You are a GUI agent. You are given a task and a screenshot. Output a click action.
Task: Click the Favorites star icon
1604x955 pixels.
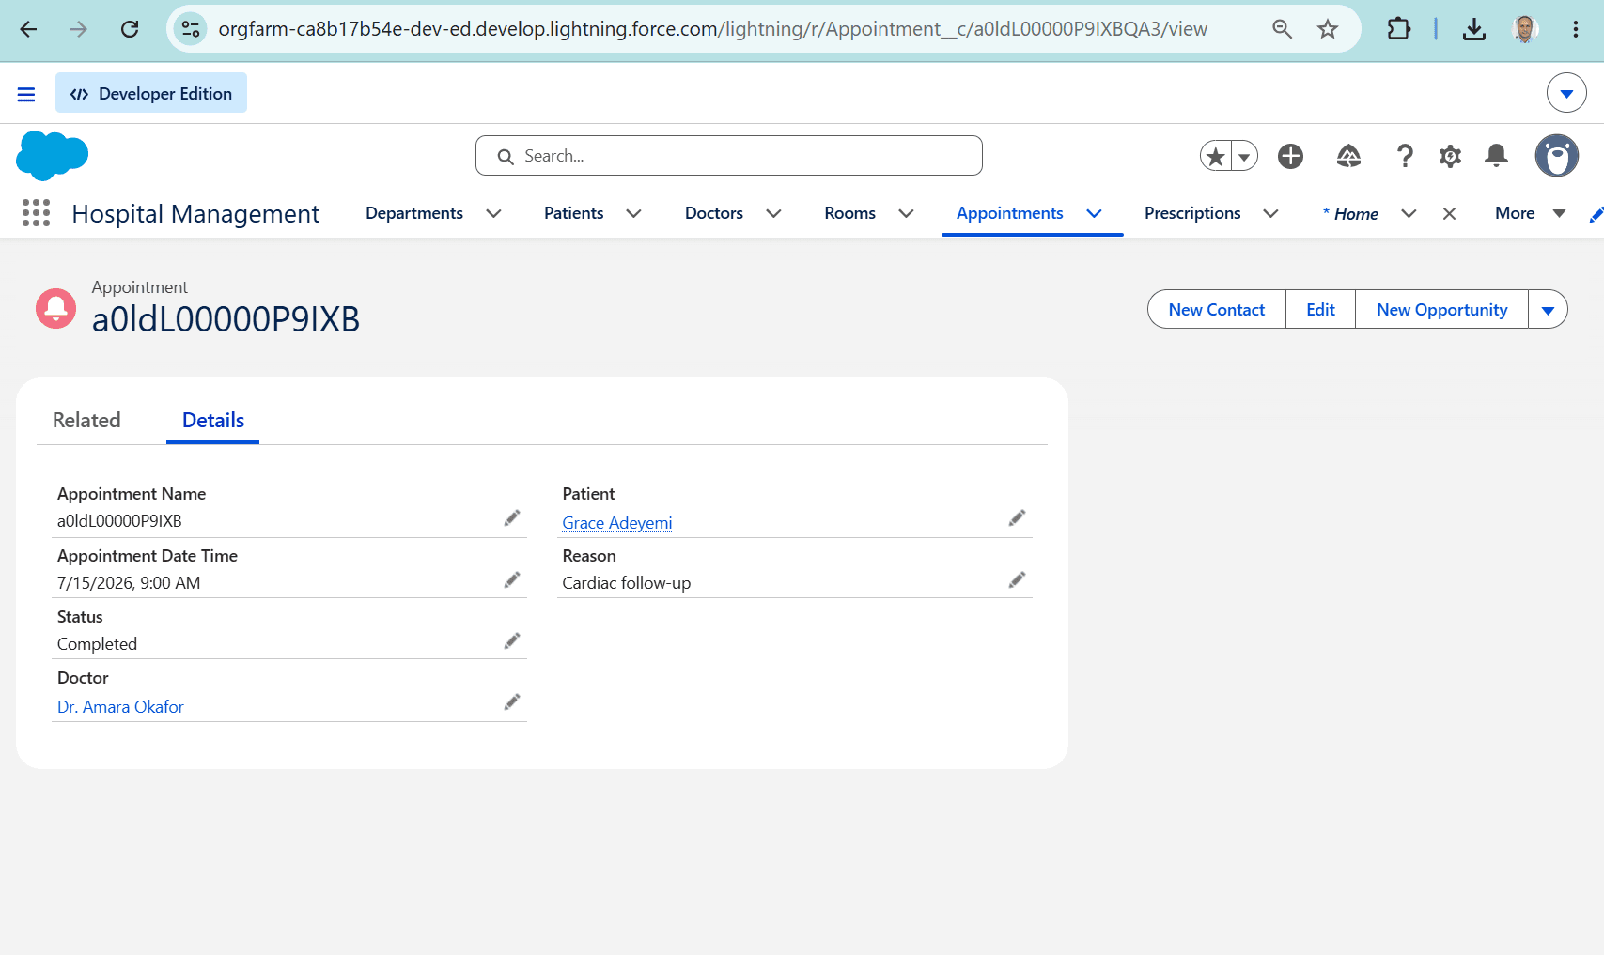point(1216,156)
